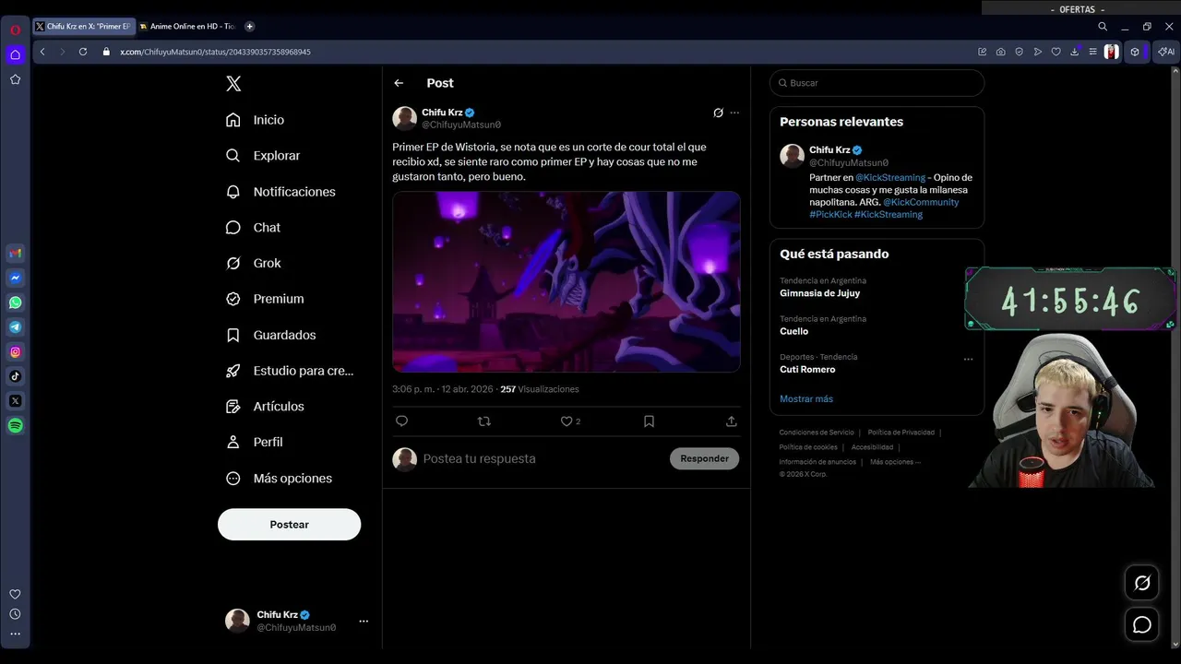Click the Grok icon on the post header
Image resolution: width=1181 pixels, height=664 pixels.
tap(718, 113)
